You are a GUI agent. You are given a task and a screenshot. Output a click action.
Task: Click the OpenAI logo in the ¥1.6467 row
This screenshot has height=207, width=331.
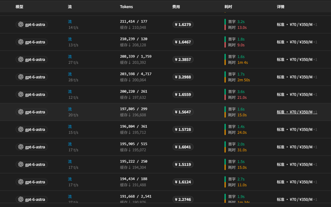tap(21, 42)
